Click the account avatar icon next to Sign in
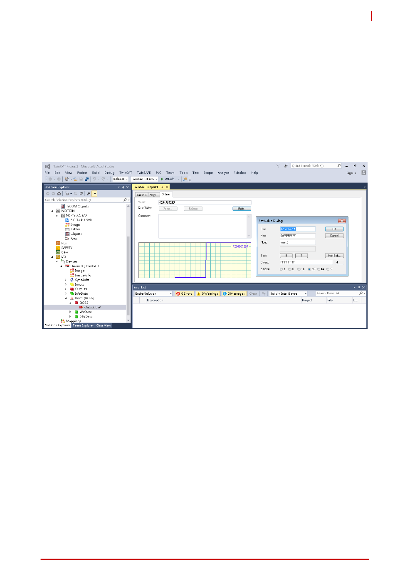 (x=364, y=172)
